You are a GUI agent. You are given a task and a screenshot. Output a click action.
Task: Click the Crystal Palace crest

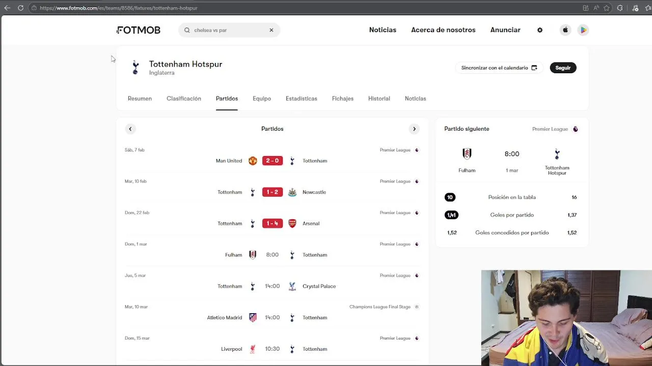(x=292, y=286)
